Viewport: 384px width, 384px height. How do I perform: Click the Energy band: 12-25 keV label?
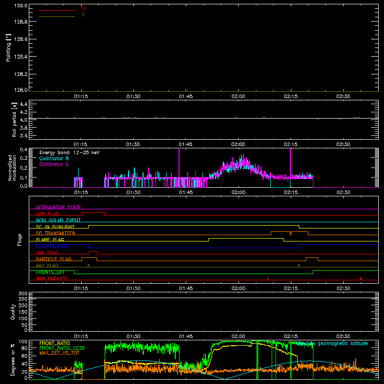70,153
